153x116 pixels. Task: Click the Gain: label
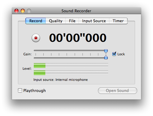27,54
